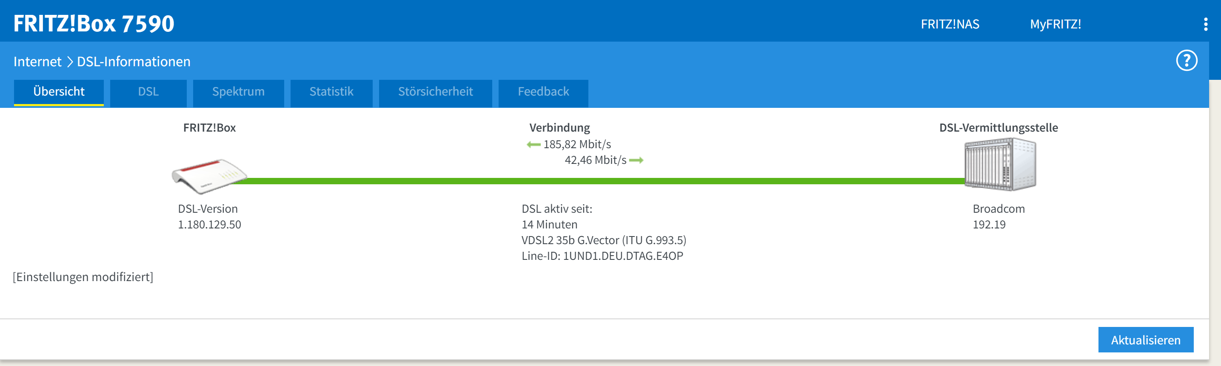Click the DSL-Informationen breadcrumb
The width and height of the screenshot is (1221, 366).
tap(134, 62)
